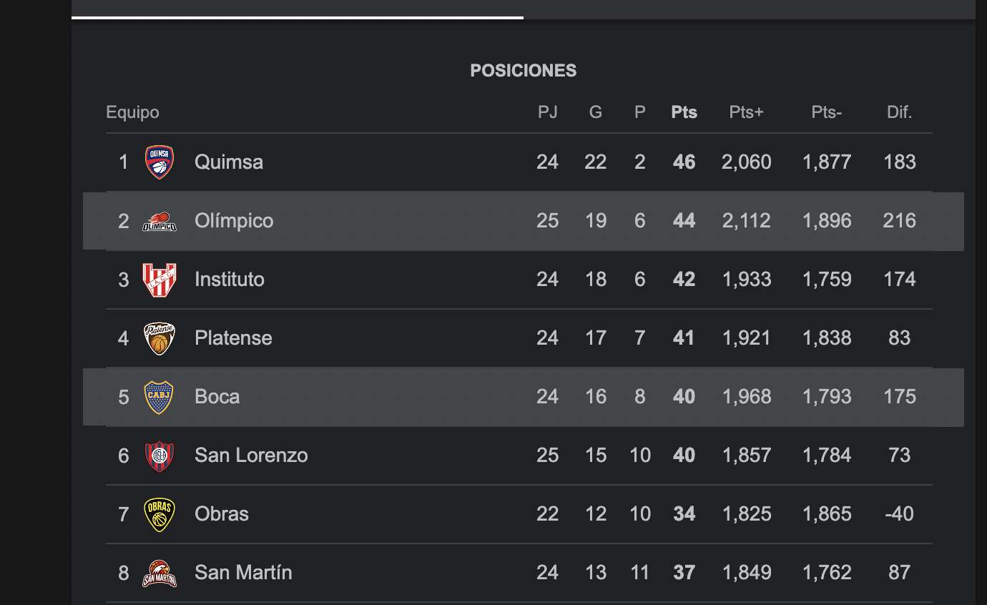Click the Obras yellow shield logo
987x605 pixels.
point(159,514)
